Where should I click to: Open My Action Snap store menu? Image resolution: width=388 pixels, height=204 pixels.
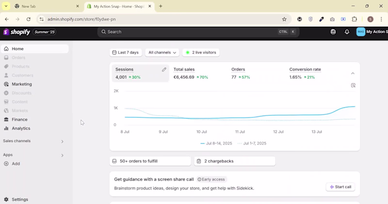pos(372,32)
